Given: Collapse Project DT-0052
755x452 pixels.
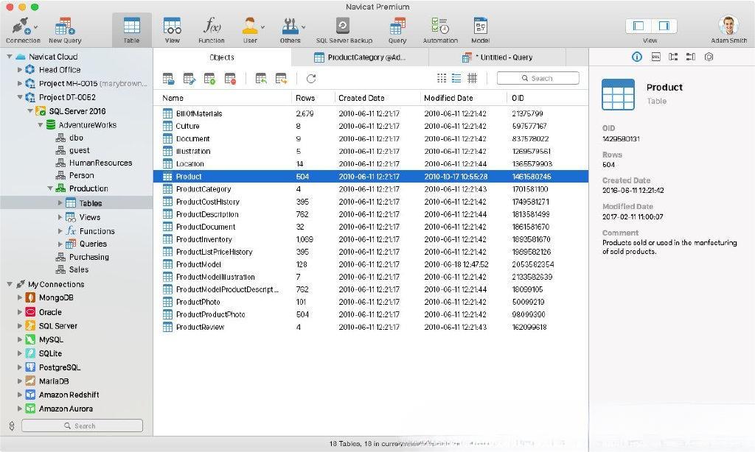Looking at the screenshot, I should tap(20, 97).
